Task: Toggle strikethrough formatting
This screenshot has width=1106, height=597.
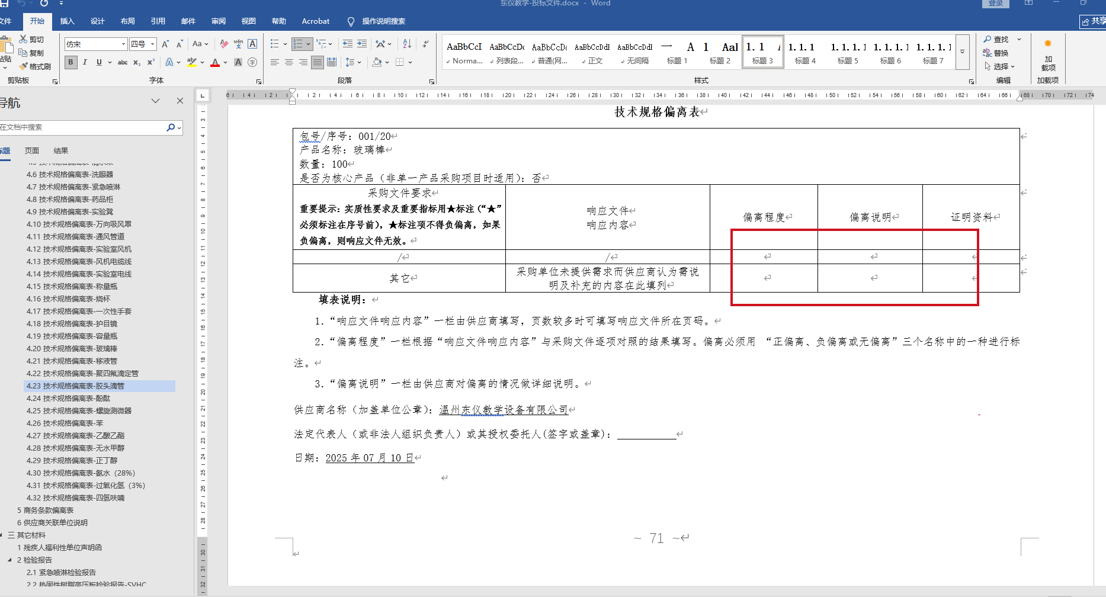Action: click(123, 62)
